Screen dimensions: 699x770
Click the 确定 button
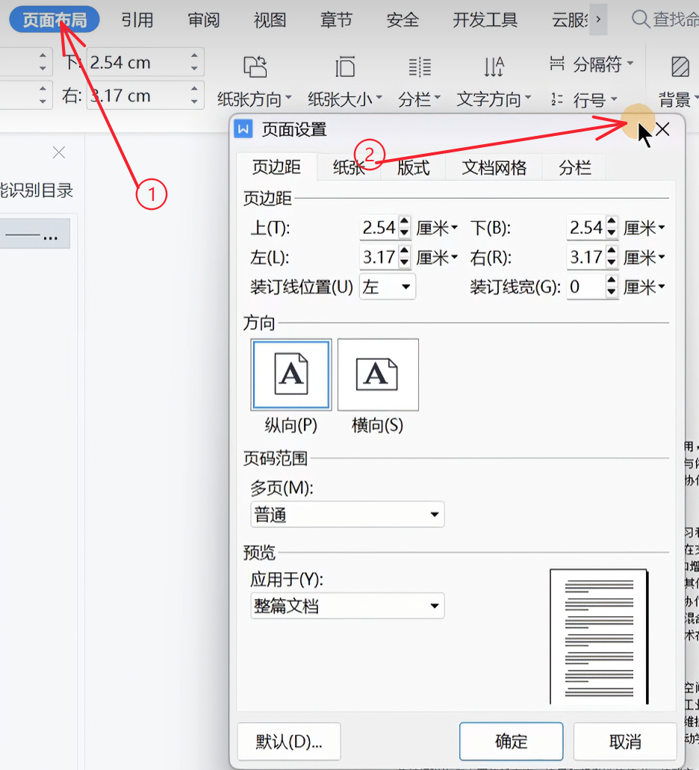coord(511,741)
